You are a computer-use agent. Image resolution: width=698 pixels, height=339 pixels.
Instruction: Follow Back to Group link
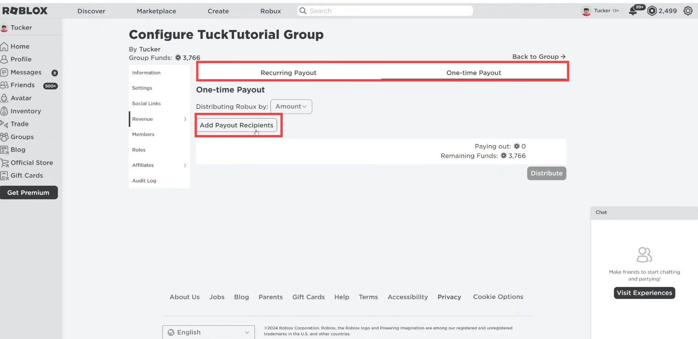(x=539, y=57)
